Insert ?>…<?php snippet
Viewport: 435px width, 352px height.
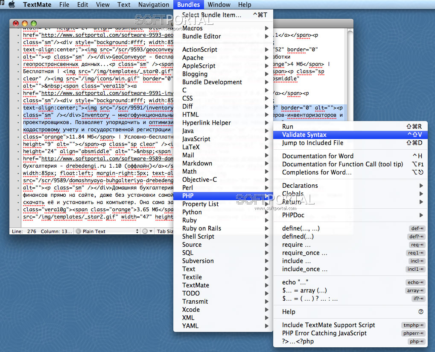click(350, 341)
